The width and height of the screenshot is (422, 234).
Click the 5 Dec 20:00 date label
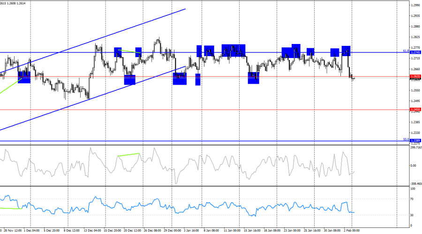[52, 231]
